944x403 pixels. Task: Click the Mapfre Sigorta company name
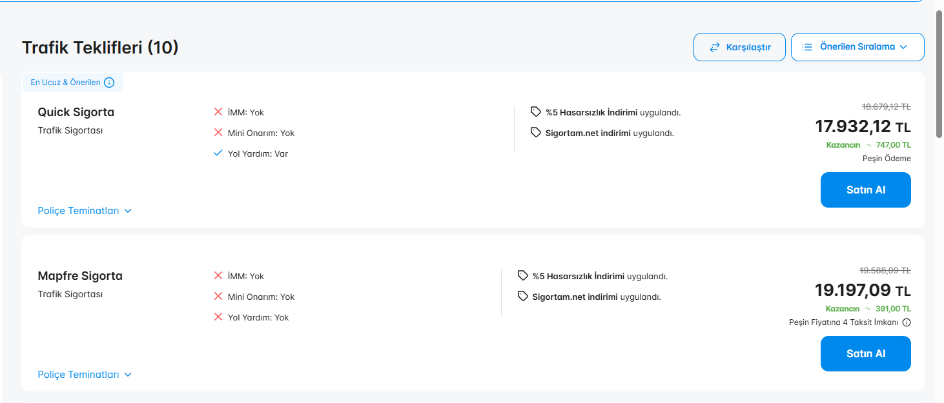[x=80, y=276]
